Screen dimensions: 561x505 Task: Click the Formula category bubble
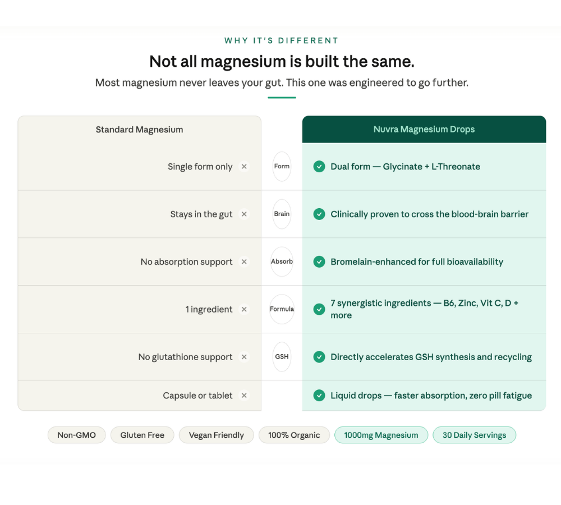pos(282,309)
